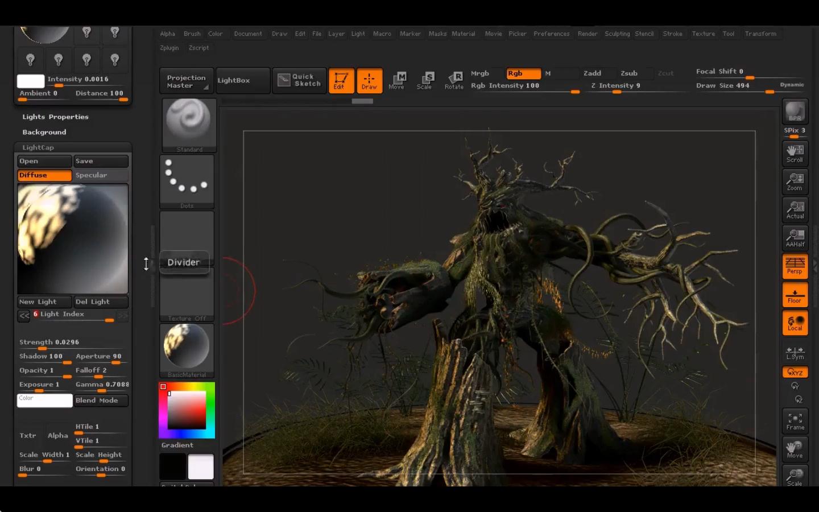Click the Strength slider in LightCap
The width and height of the screenshot is (819, 512).
(x=72, y=343)
